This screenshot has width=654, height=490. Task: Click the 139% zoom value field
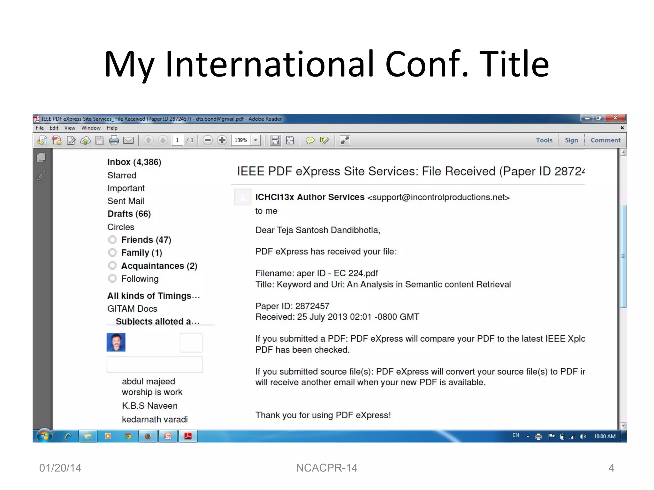click(241, 140)
